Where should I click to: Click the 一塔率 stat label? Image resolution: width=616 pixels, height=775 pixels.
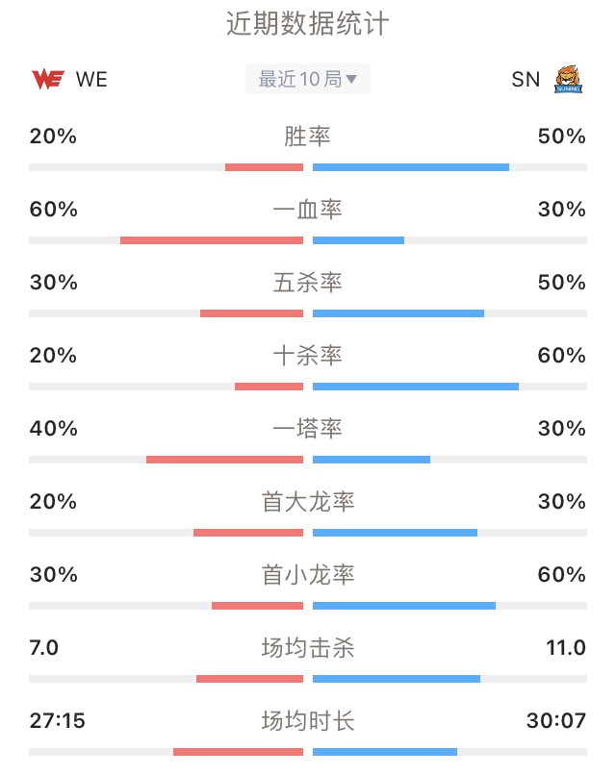pos(307,428)
